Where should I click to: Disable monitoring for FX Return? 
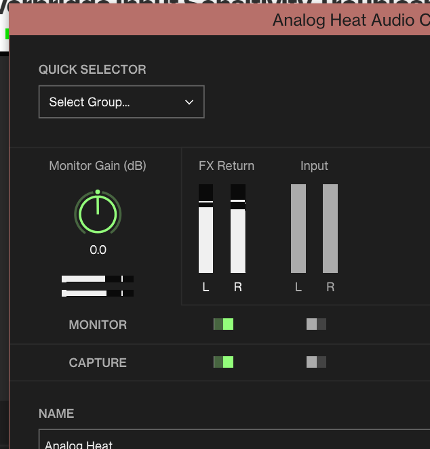click(223, 324)
